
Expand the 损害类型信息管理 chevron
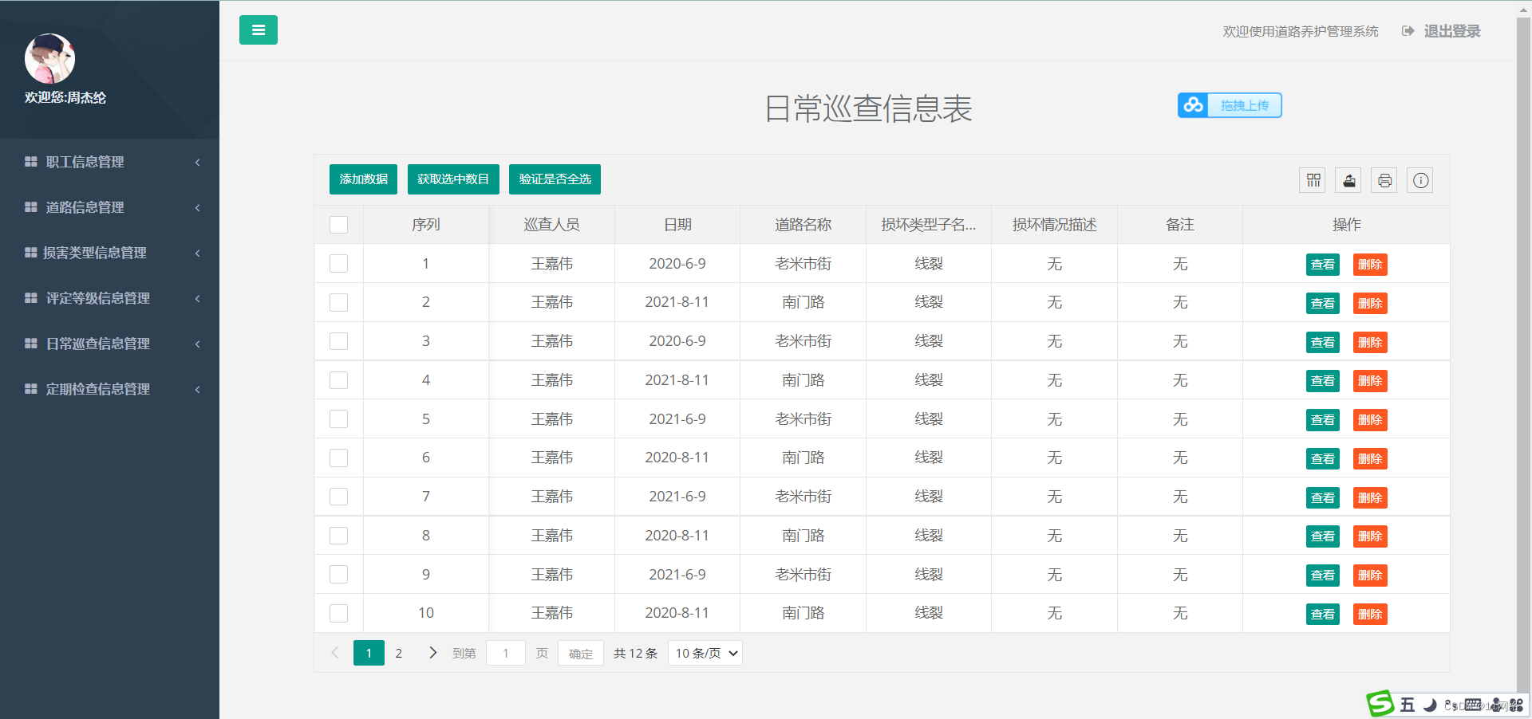197,253
